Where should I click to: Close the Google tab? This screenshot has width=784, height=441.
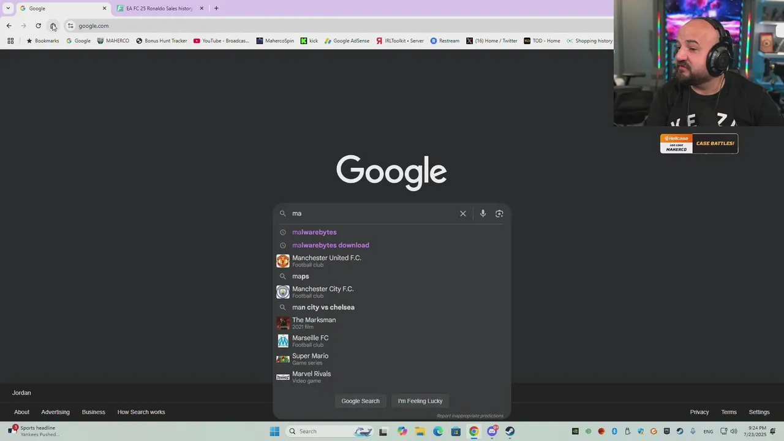104,9
